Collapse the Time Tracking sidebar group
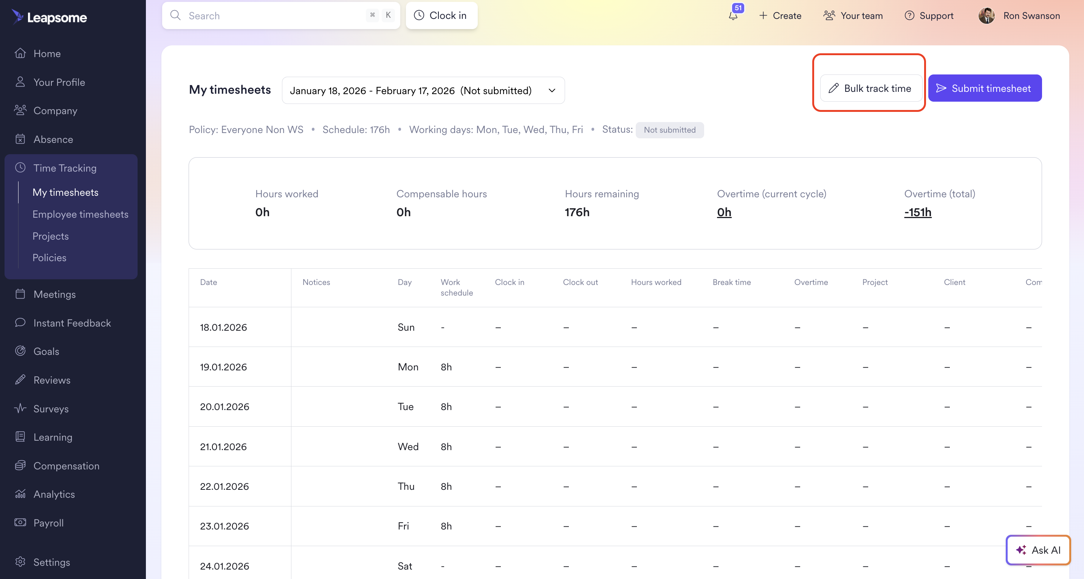 (x=65, y=168)
